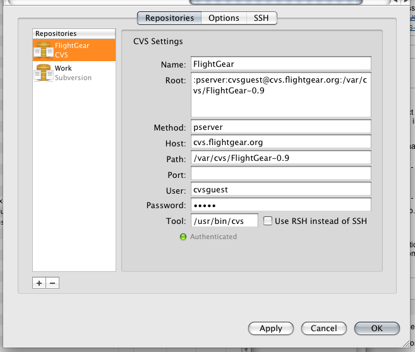415x352 pixels.
Task: Click the Cancel button
Action: coord(323,329)
